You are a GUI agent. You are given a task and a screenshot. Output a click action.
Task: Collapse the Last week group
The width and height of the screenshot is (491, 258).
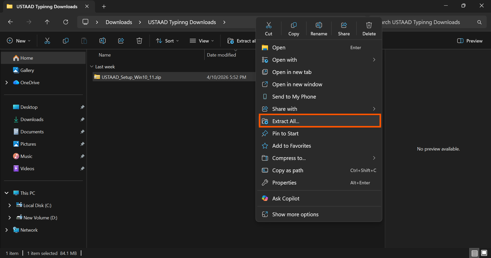[x=92, y=67]
